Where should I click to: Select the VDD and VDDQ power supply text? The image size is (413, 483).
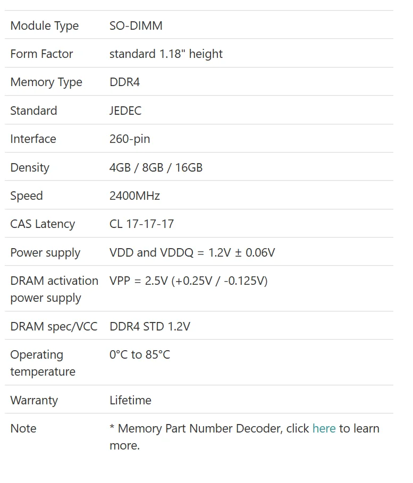[192, 252]
